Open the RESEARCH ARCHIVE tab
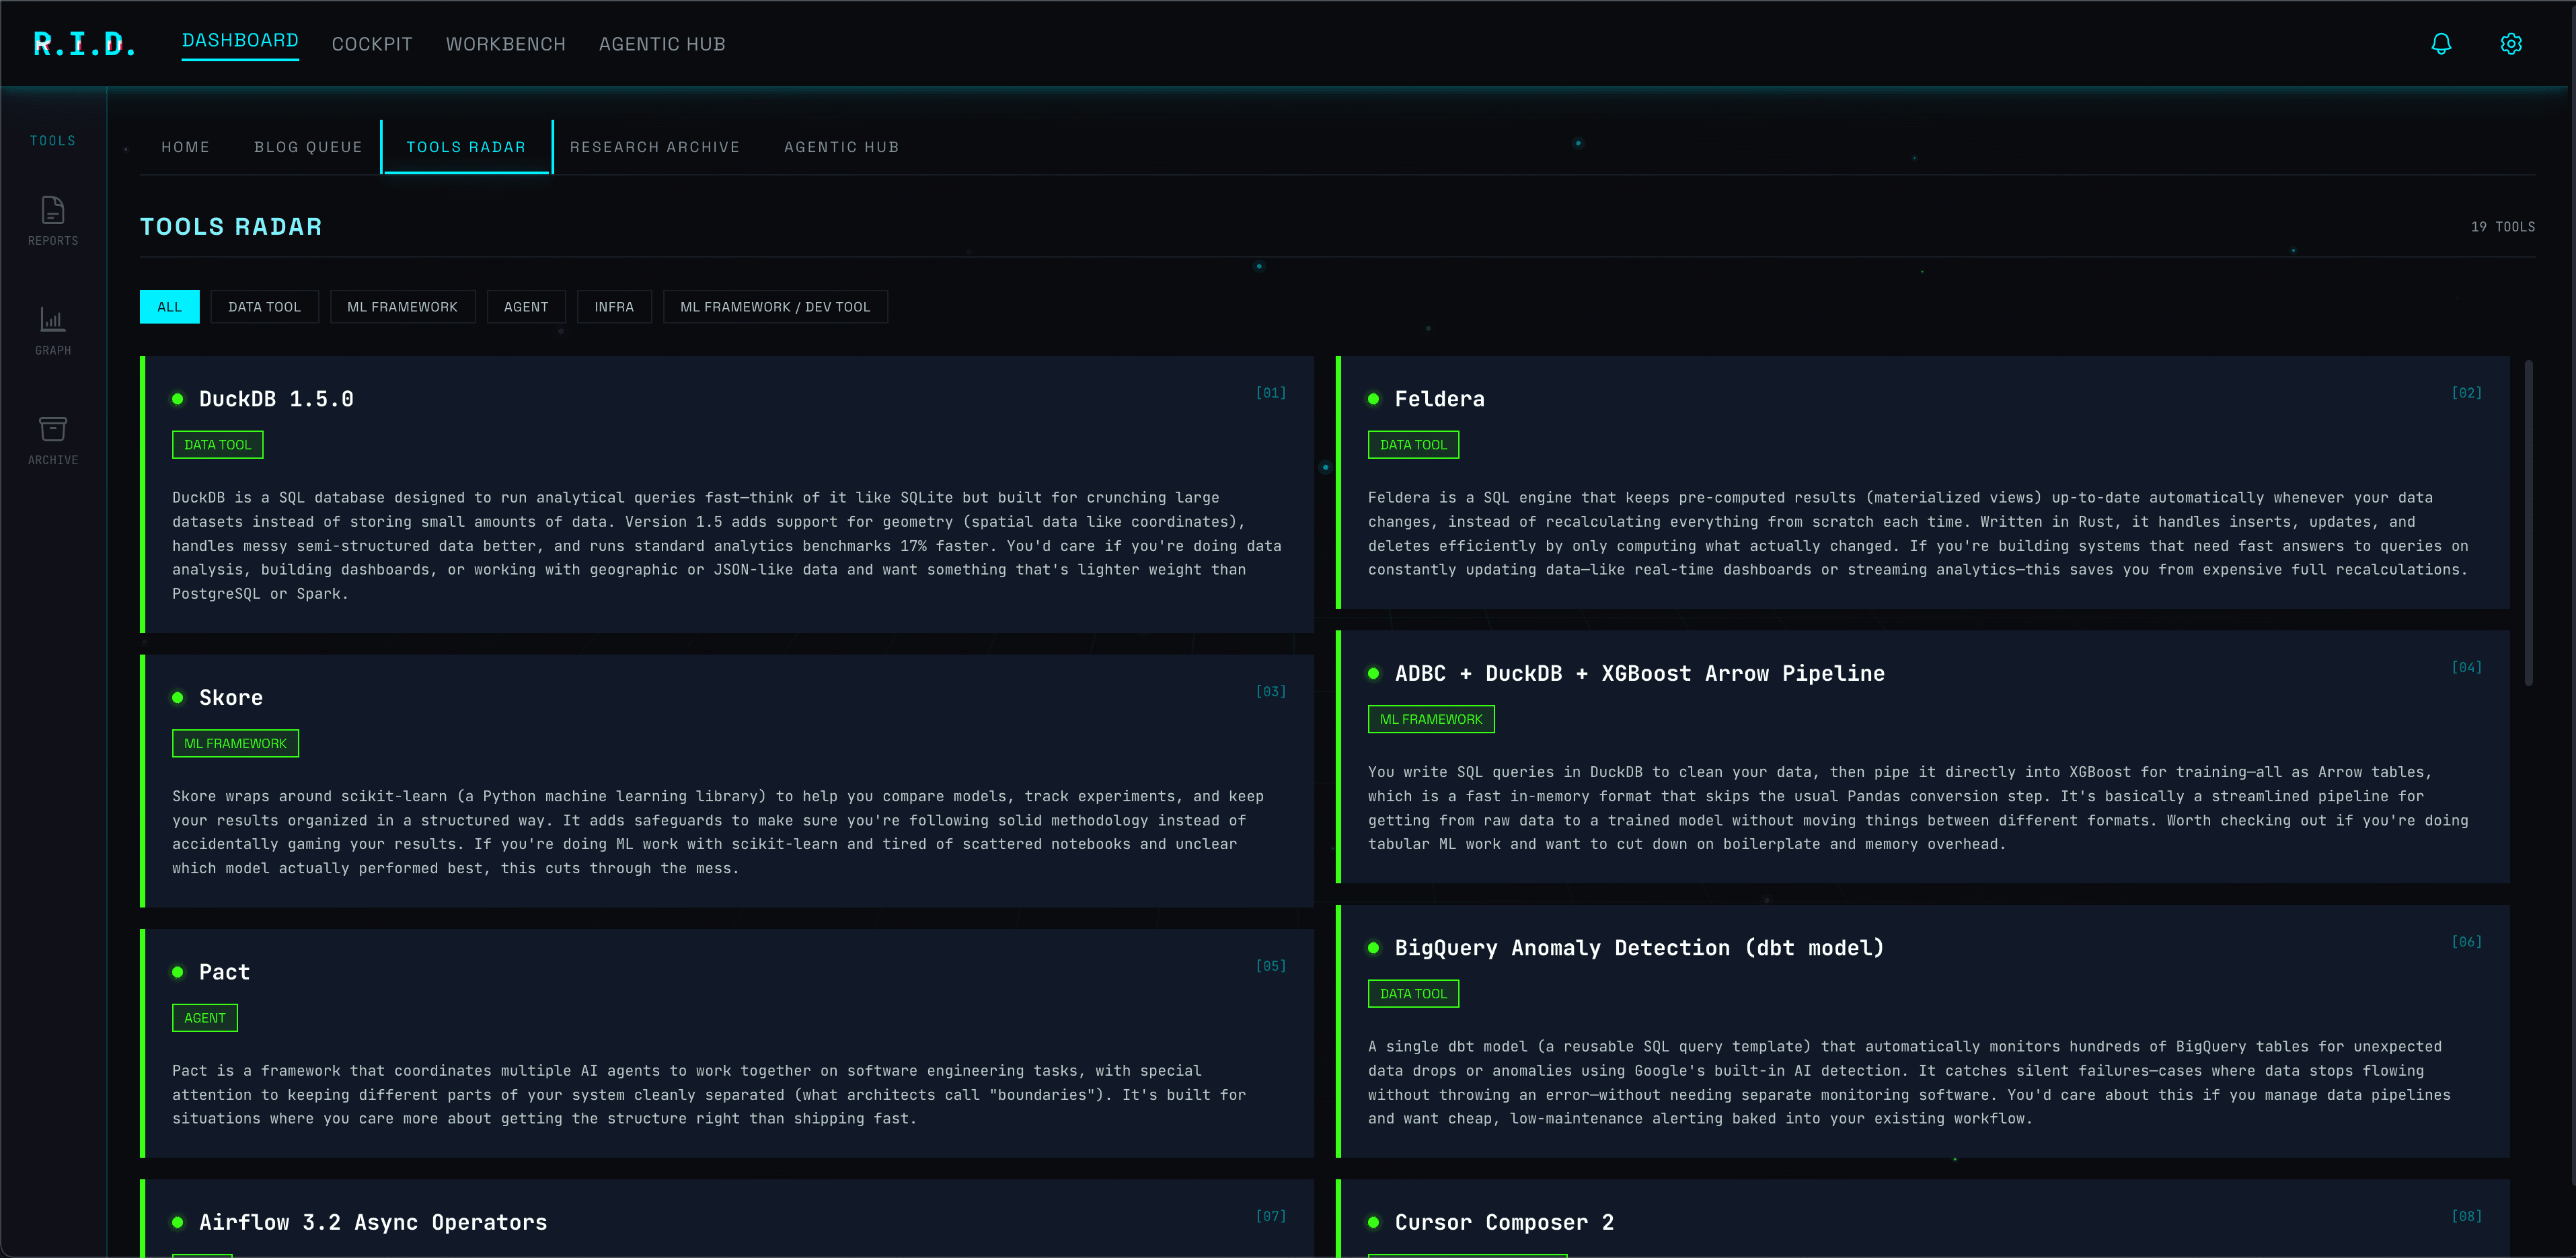This screenshot has height=1258, width=2576. [x=655, y=147]
